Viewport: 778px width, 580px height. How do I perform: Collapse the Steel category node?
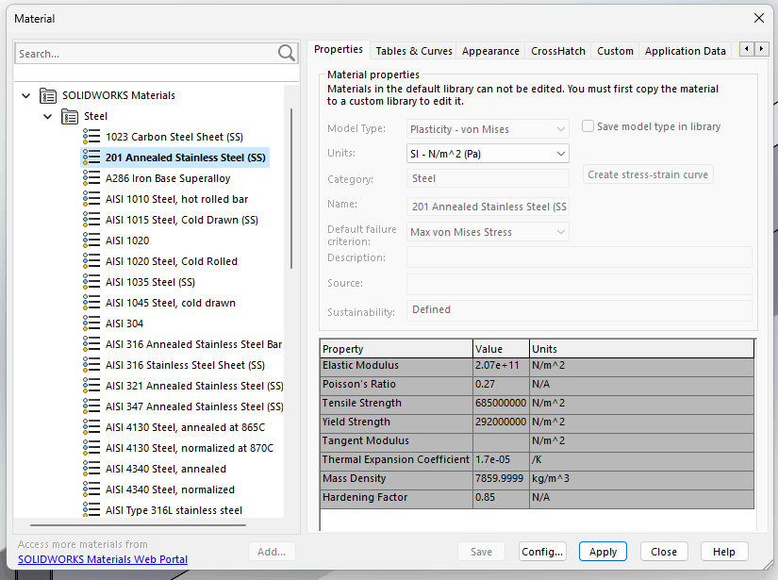coord(48,116)
